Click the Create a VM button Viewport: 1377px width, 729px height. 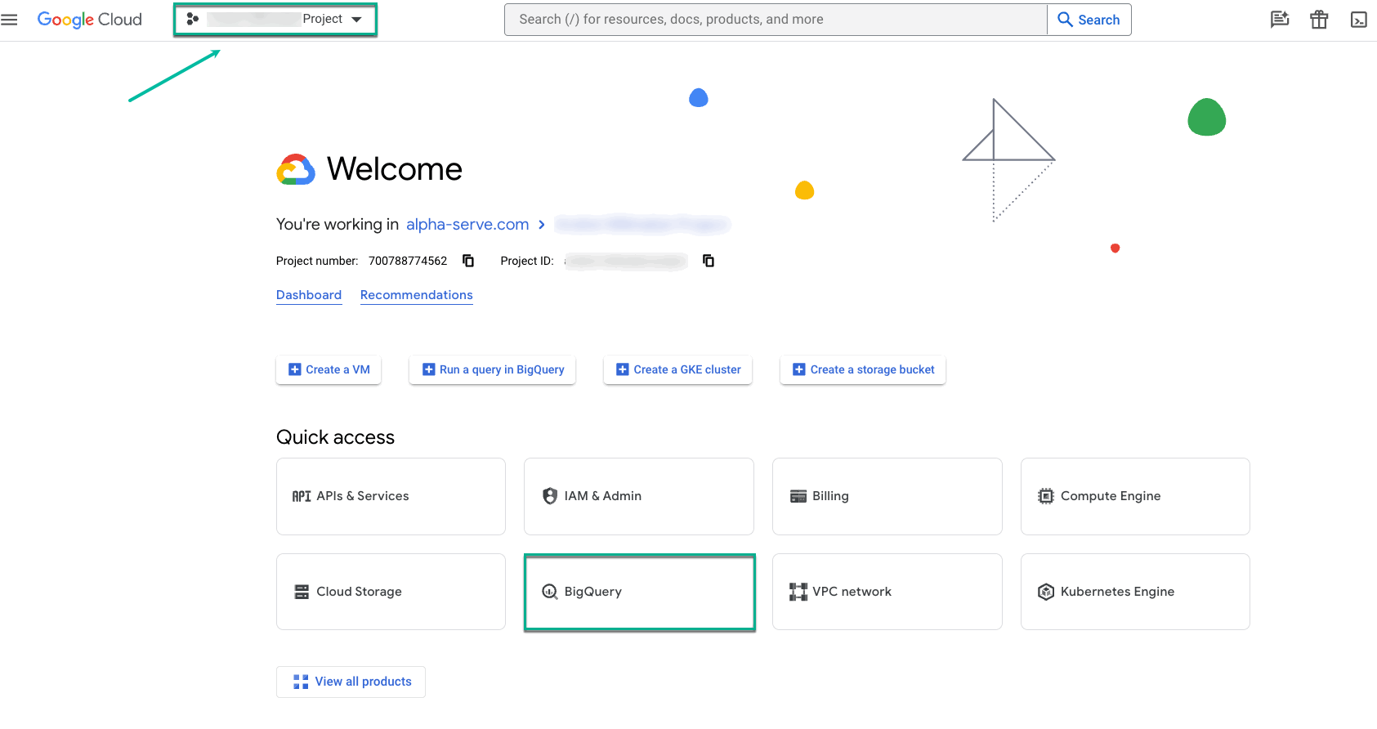click(329, 369)
